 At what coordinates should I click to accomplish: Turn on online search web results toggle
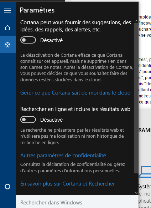[28, 120]
